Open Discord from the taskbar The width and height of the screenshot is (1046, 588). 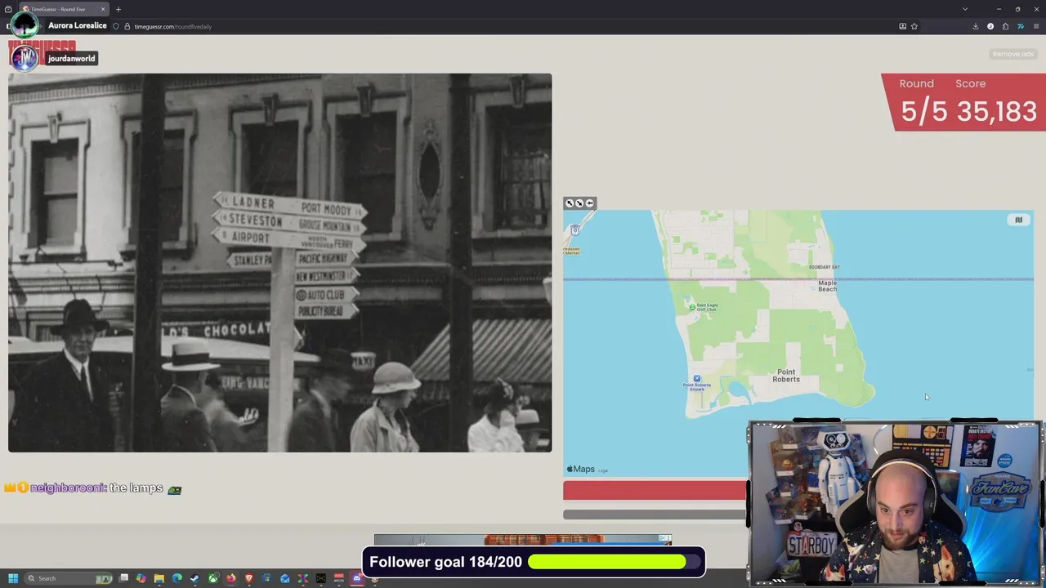[x=356, y=578]
